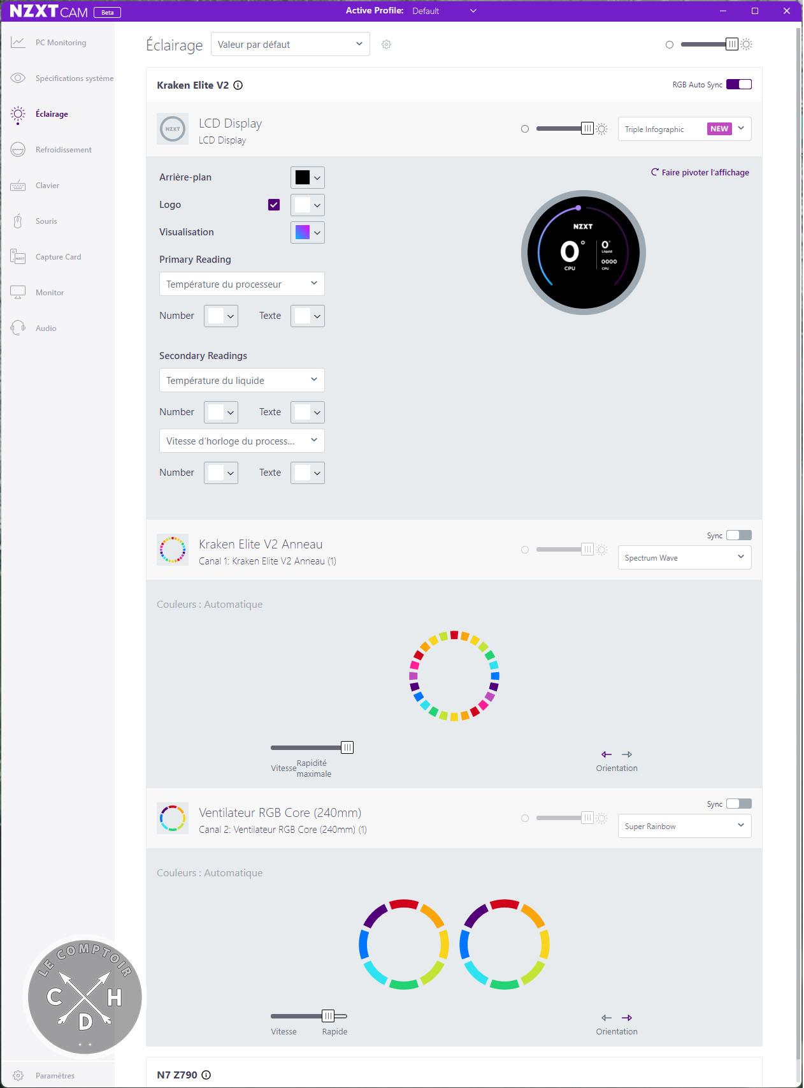Screen dimensions: 804x1088
Task: Open the Triple Infographic display mode dropdown
Action: tap(684, 129)
